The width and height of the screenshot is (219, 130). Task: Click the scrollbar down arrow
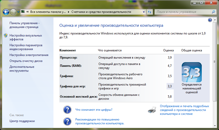tap(215, 126)
